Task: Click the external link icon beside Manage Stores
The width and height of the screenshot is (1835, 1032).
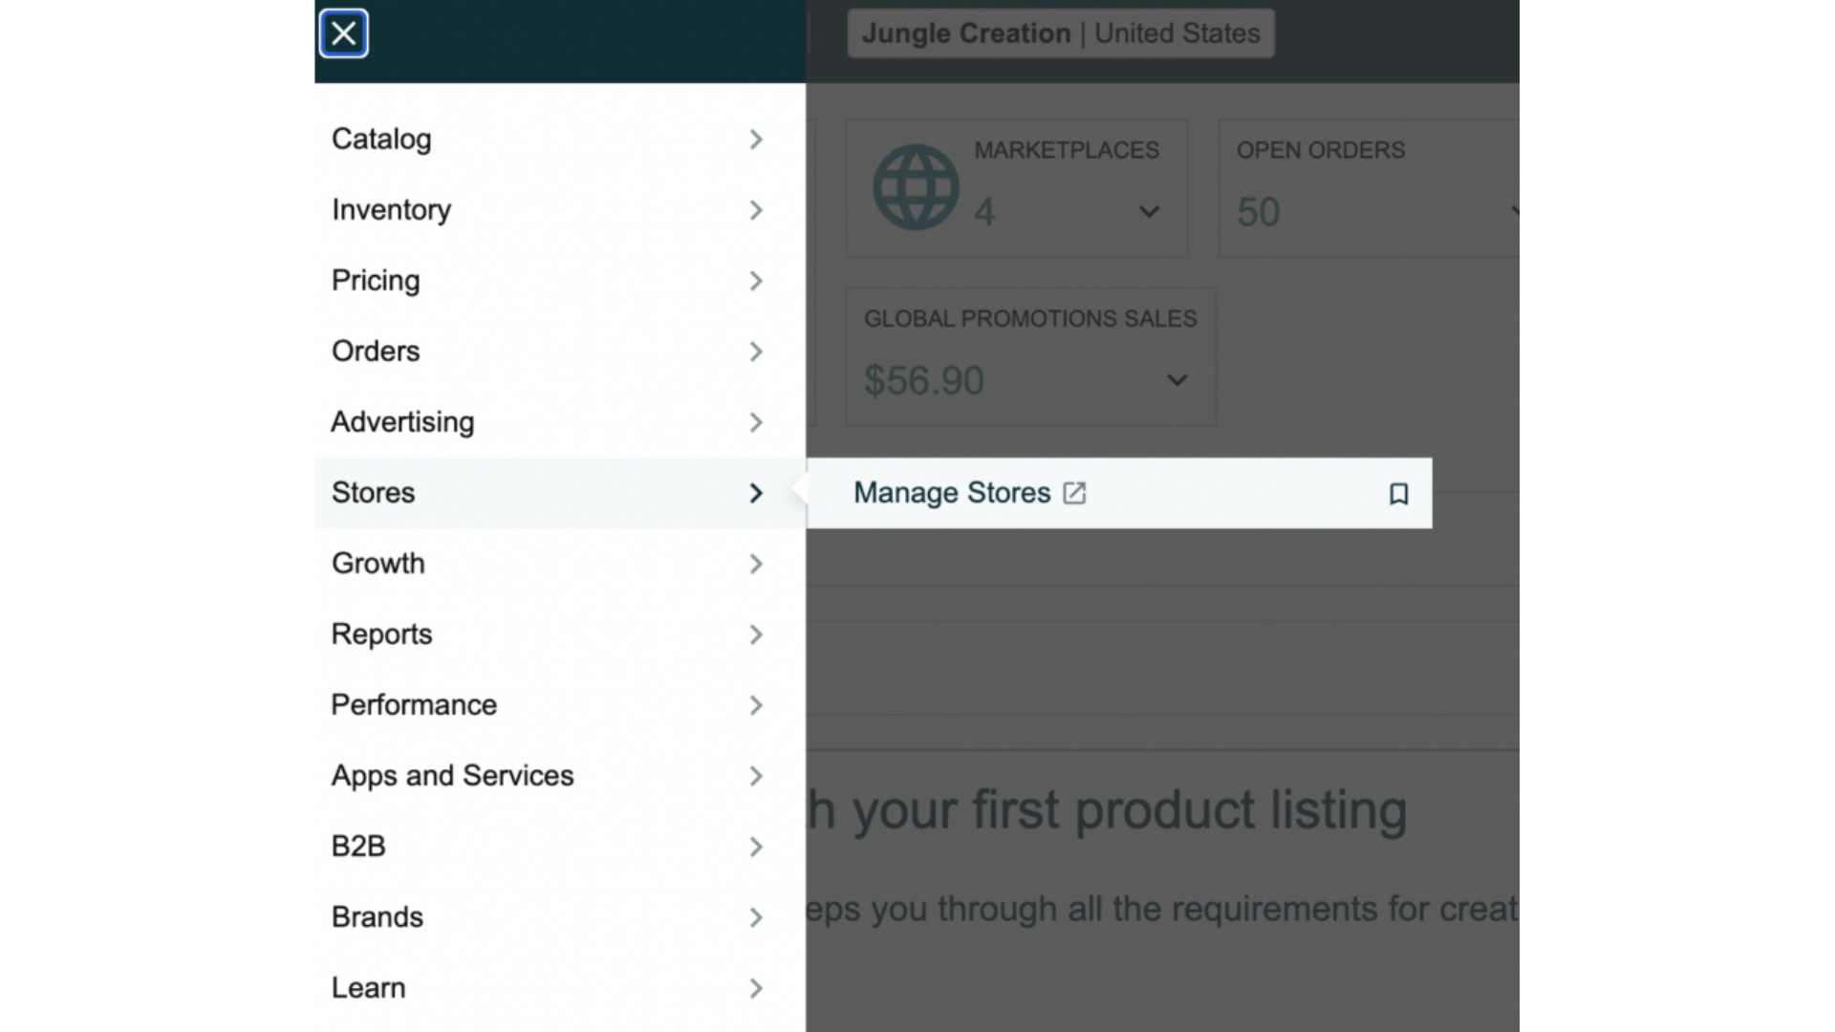Action: pos(1074,493)
